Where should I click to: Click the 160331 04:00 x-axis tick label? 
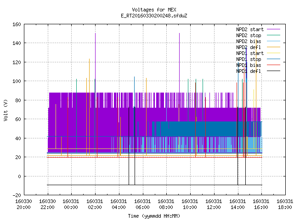[x=119, y=204]
